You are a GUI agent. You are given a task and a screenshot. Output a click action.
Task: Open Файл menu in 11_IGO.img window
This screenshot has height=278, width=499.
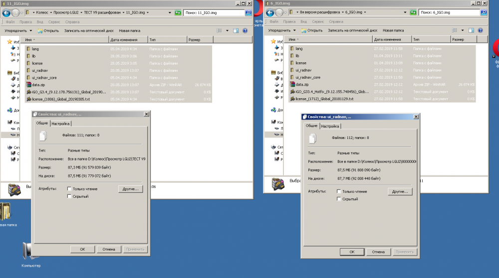(10, 22)
